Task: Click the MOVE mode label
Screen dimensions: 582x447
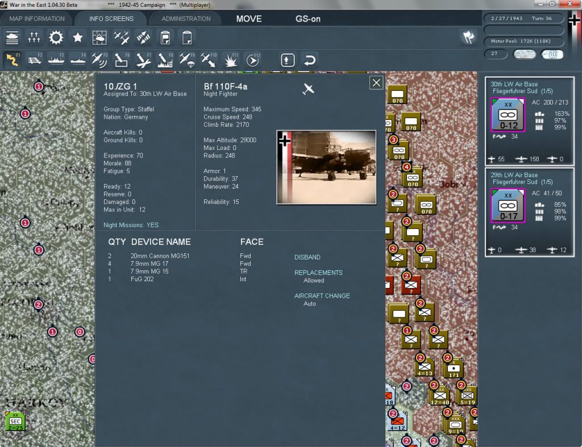Action: click(x=249, y=19)
